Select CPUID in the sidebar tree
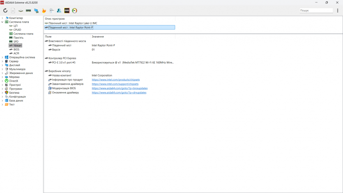Screen dimensions: 343x193 point(17,30)
